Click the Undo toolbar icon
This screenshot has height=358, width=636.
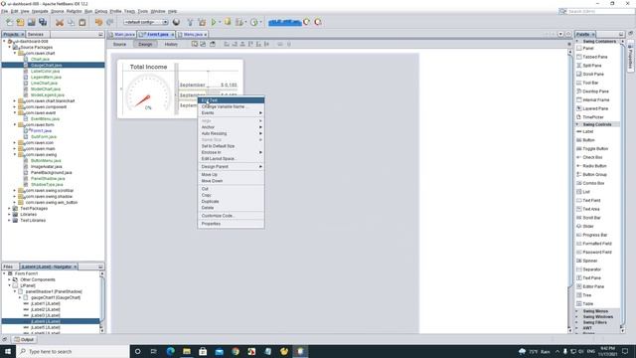[98, 22]
